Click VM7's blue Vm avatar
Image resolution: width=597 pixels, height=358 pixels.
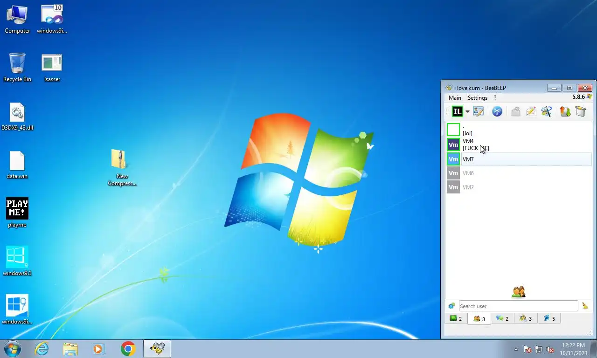453,159
